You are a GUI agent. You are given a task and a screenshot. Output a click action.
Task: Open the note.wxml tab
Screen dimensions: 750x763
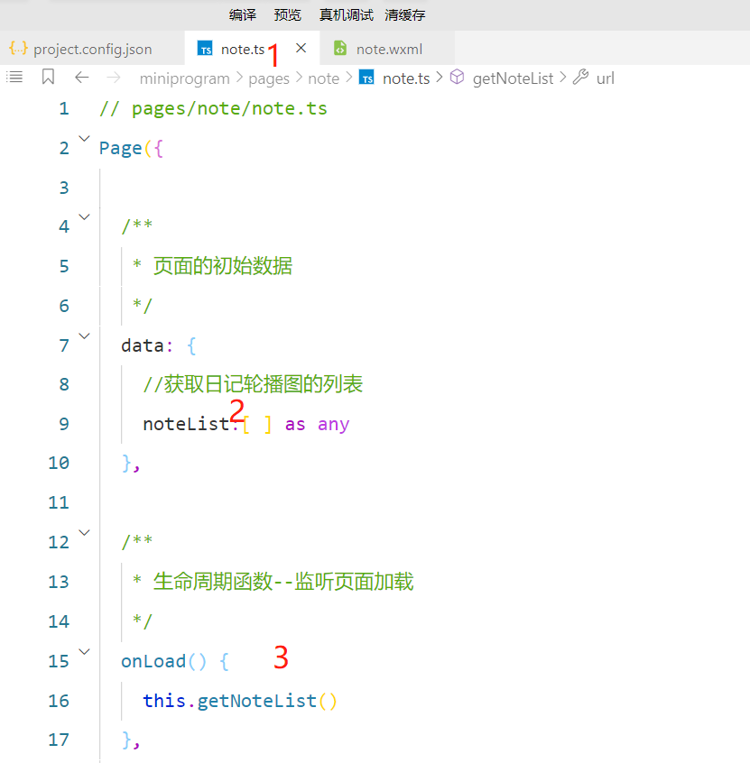coord(388,49)
